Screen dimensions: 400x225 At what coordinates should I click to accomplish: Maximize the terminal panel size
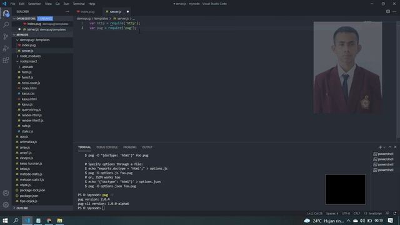[389, 147]
